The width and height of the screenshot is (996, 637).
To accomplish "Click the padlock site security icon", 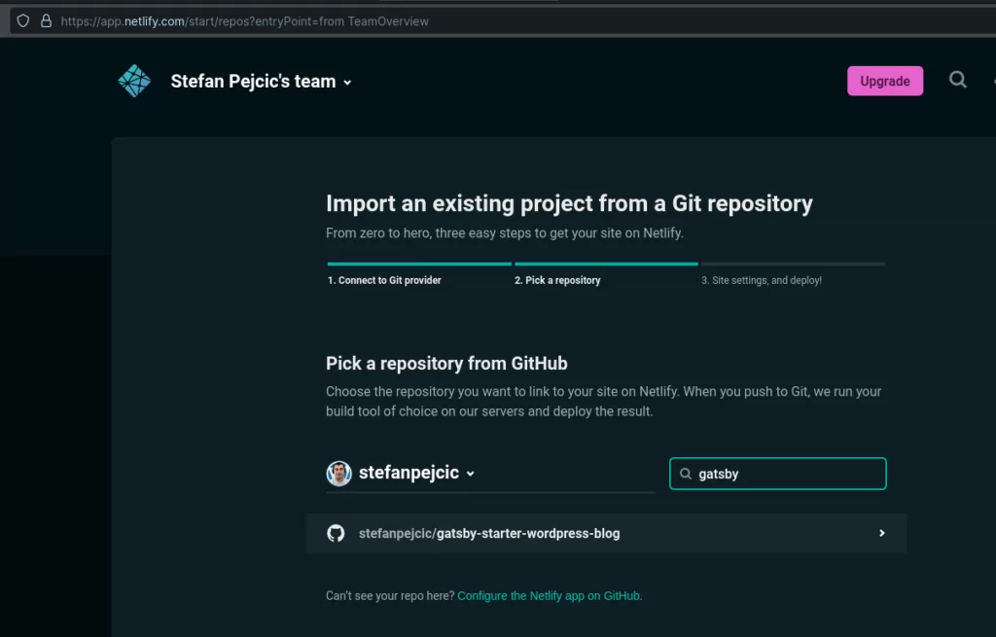I will coord(46,21).
